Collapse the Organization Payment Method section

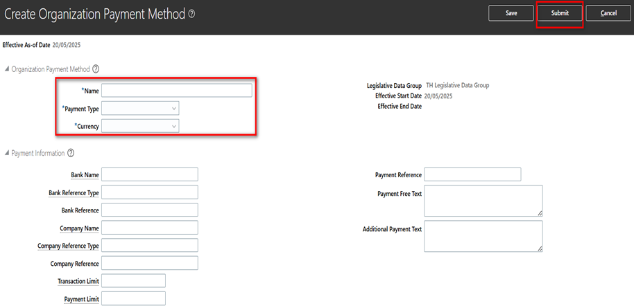pyautogui.click(x=7, y=69)
